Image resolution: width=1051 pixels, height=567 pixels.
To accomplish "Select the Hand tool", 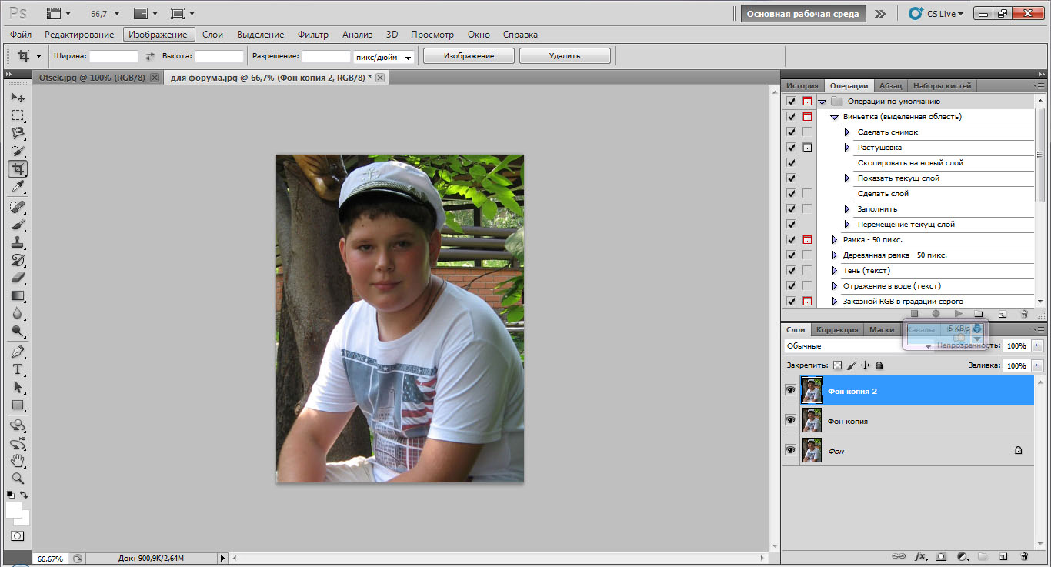I will click(18, 461).
